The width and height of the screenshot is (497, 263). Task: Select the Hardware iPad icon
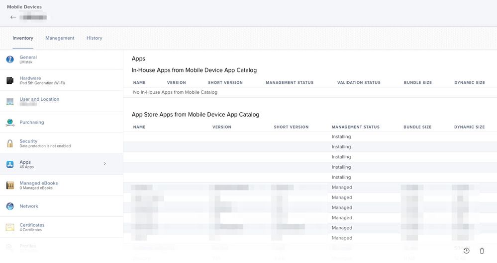click(x=10, y=80)
